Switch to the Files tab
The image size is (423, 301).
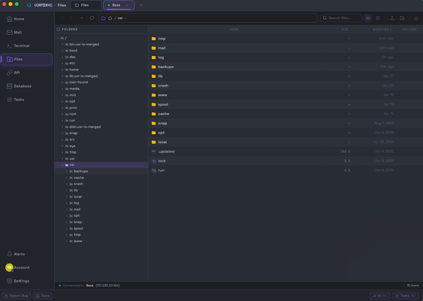pyautogui.click(x=86, y=5)
